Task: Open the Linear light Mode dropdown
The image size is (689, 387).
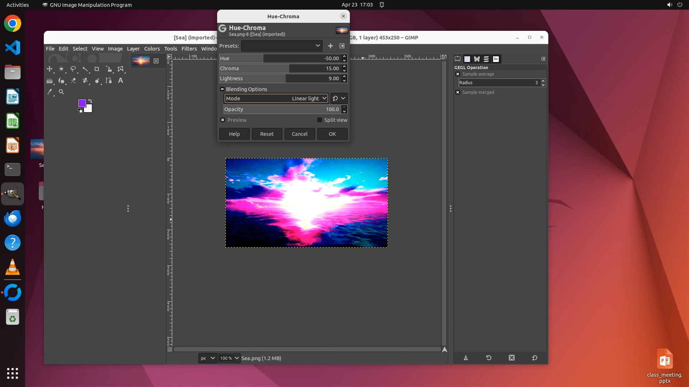Action: point(276,99)
